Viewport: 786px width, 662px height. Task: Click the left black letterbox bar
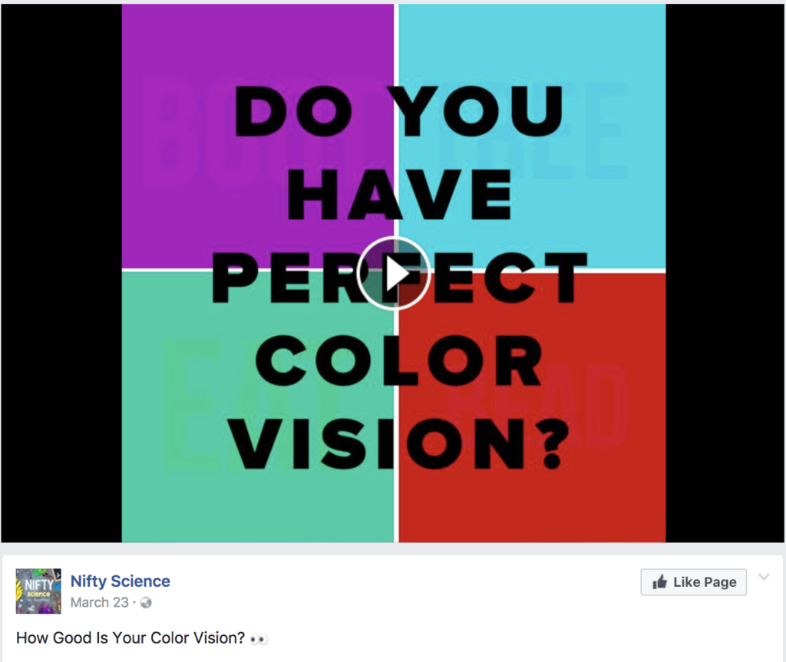coord(61,273)
